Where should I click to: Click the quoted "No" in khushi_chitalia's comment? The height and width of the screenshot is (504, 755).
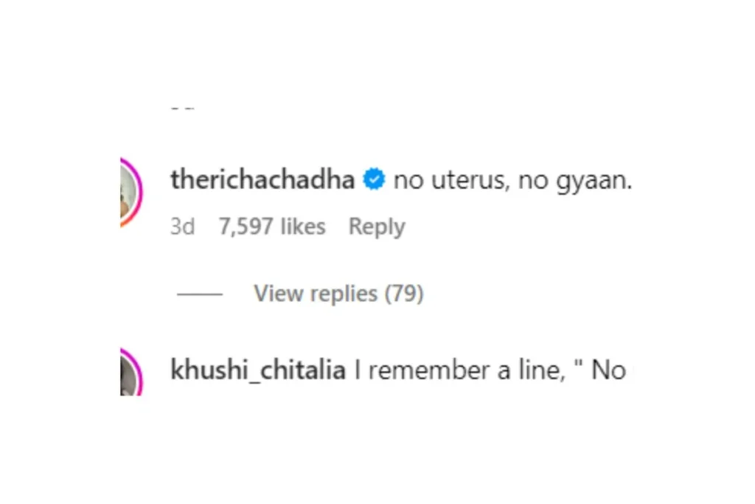608,370
